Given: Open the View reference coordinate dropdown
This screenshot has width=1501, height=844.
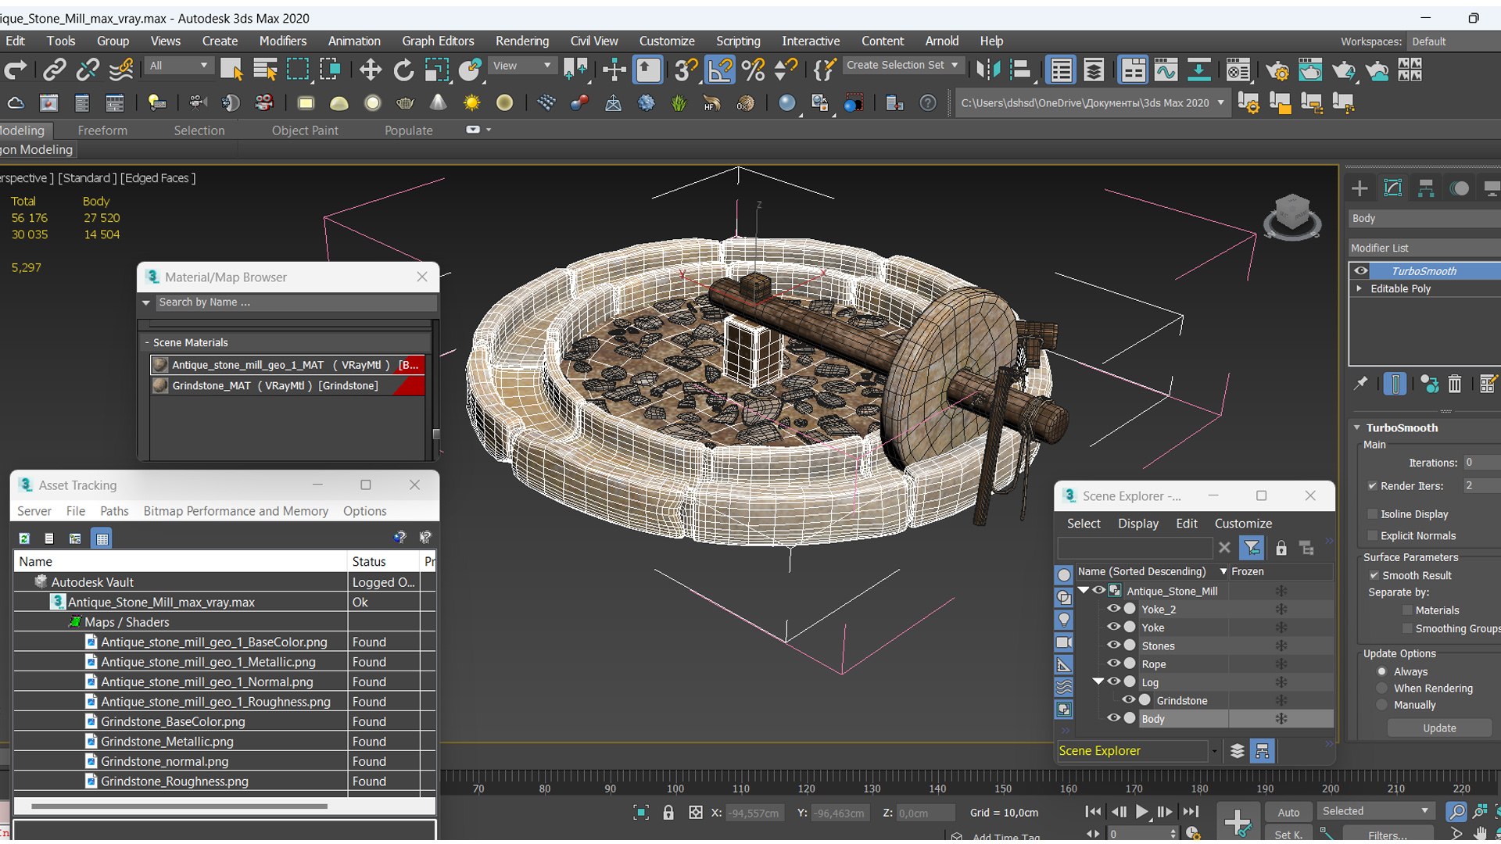Looking at the screenshot, I should 521,66.
